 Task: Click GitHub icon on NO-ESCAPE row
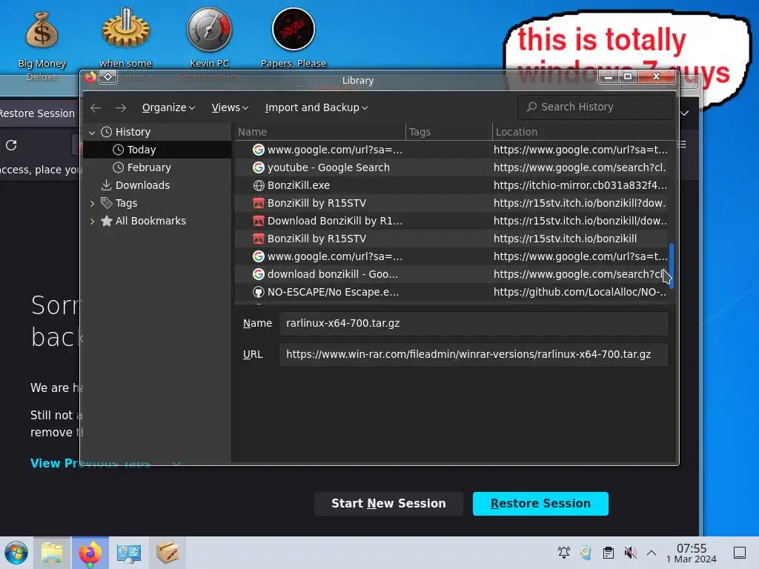pyautogui.click(x=259, y=292)
